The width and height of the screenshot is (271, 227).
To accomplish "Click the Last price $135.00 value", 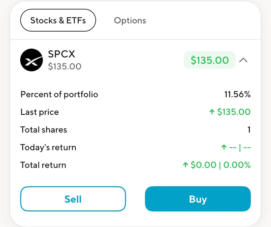I will [234, 112].
